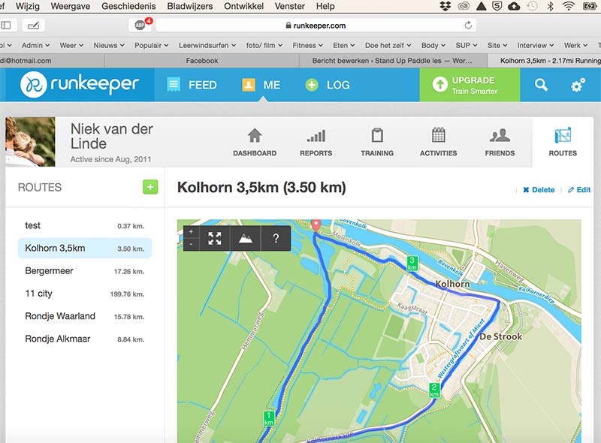This screenshot has width=601, height=443.
Task: Show elevation profile mountain icon
Action: coord(246,239)
